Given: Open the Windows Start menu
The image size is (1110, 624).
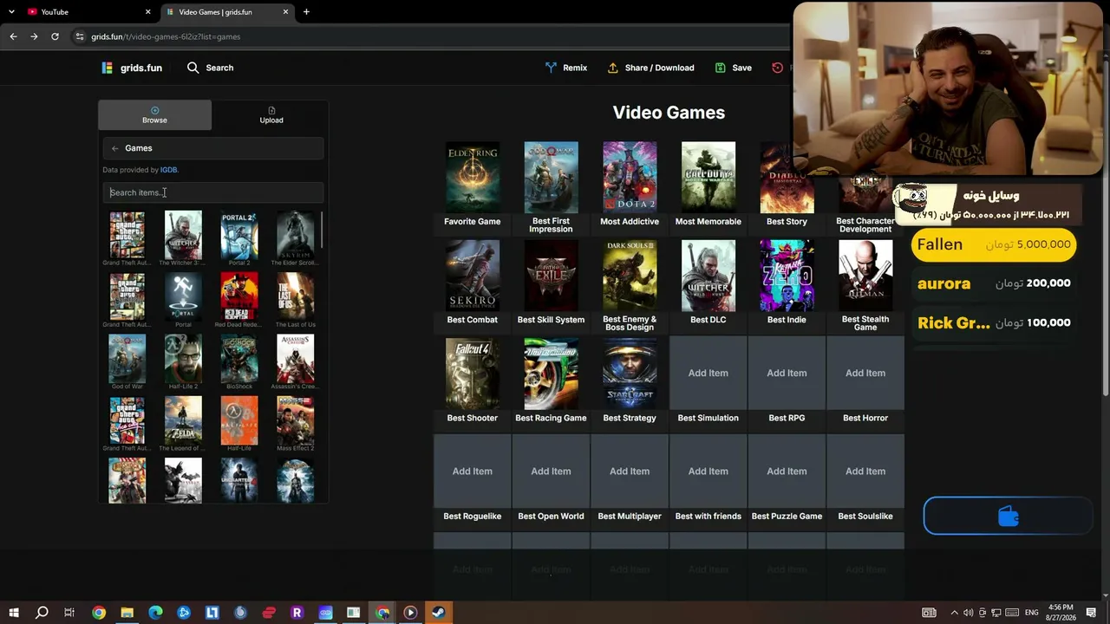Looking at the screenshot, I should 14,613.
